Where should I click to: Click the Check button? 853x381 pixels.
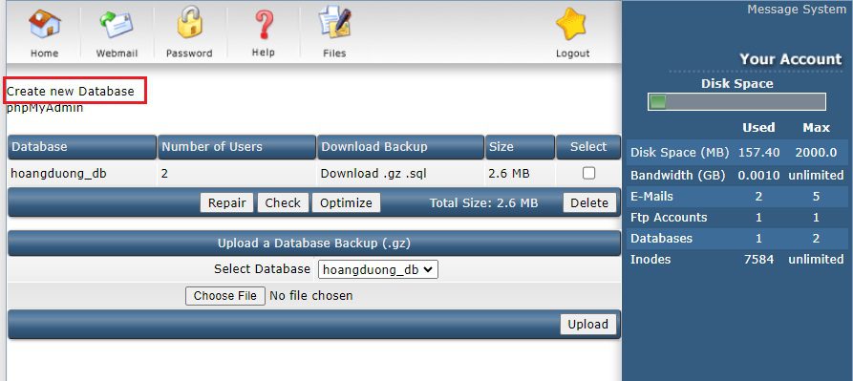[x=283, y=202]
